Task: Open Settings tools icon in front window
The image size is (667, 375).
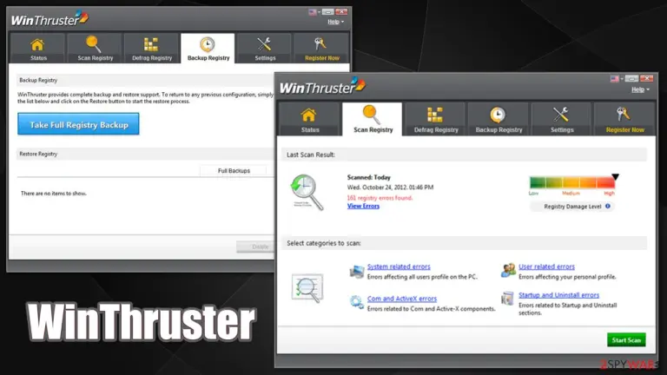Action: coord(561,115)
